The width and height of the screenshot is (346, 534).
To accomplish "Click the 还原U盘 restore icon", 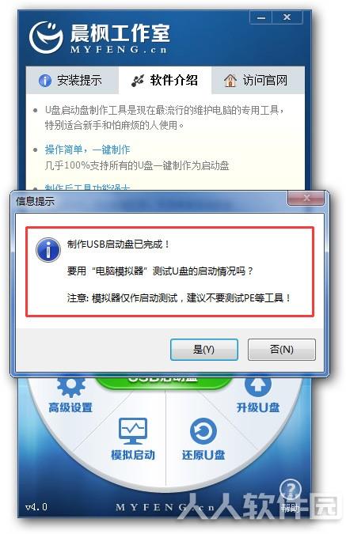I will [x=203, y=431].
